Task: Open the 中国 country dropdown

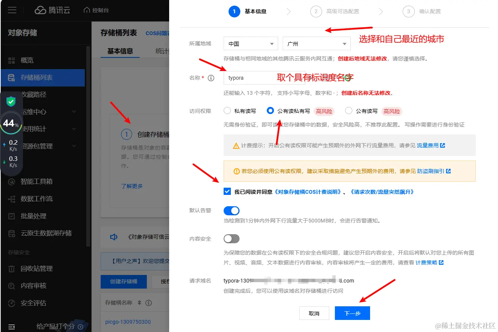Action: pos(251,44)
